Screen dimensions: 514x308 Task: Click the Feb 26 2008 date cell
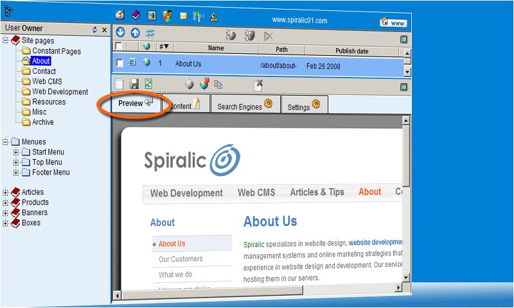pos(323,67)
